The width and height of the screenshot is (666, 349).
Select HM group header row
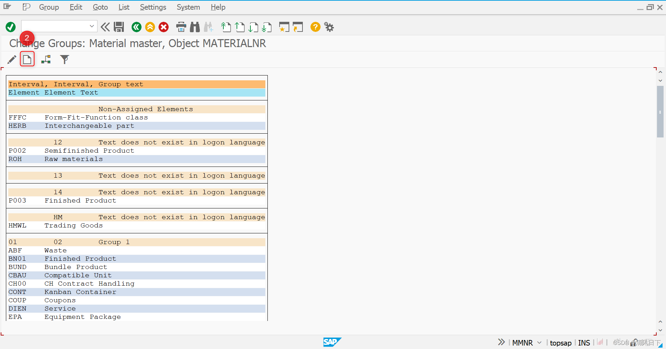pyautogui.click(x=137, y=217)
